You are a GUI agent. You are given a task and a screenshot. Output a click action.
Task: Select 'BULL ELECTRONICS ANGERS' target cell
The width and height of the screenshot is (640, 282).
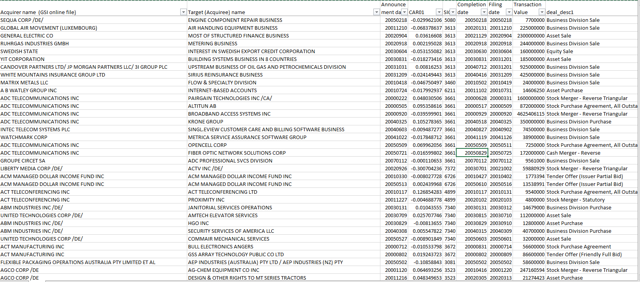(x=283, y=246)
